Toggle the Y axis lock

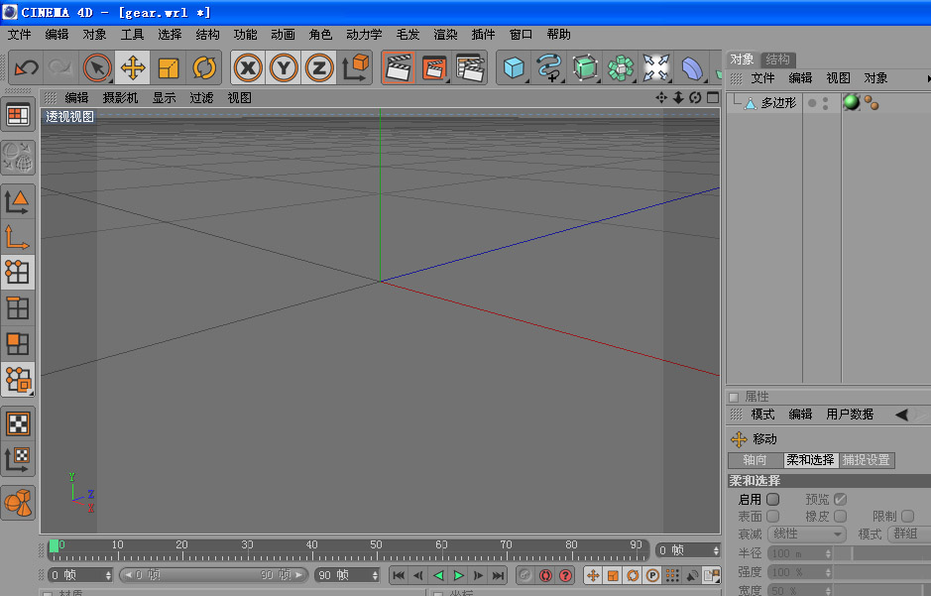click(284, 67)
